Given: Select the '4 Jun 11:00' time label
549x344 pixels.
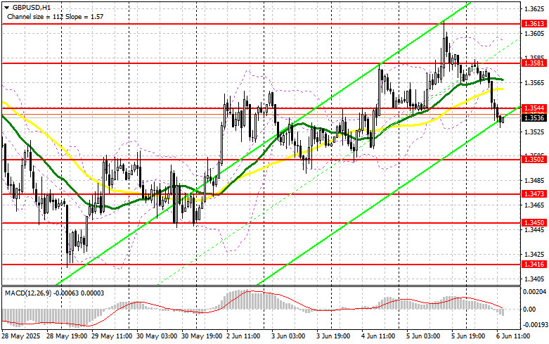Looking at the screenshot, I should click(378, 336).
